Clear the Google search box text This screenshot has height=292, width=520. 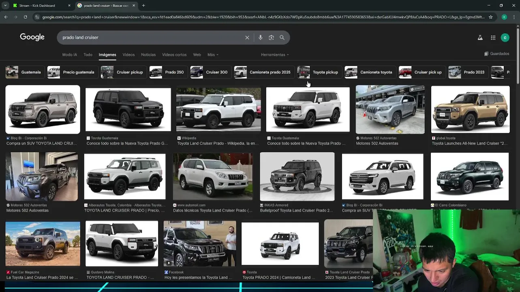[x=247, y=37]
